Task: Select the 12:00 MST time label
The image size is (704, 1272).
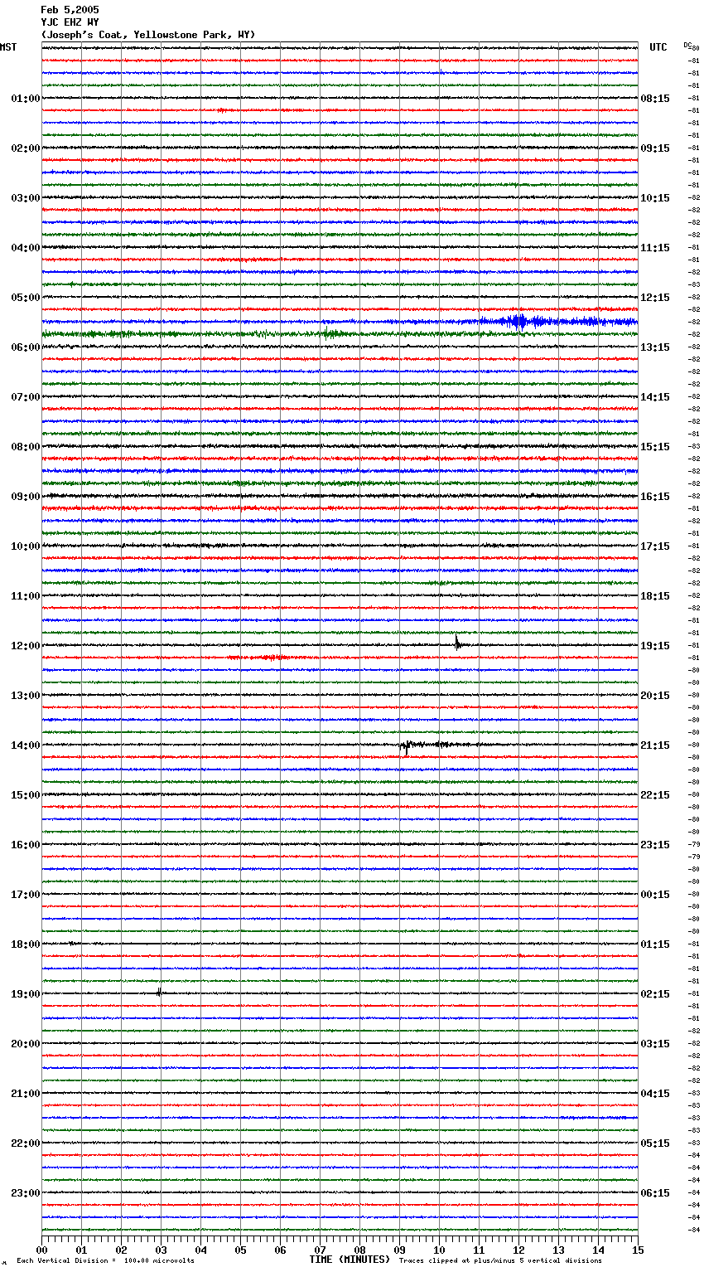Action: 26,646
